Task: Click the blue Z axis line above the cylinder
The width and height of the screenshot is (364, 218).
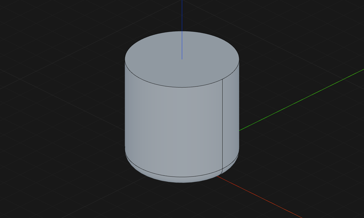Action: pyautogui.click(x=182, y=16)
